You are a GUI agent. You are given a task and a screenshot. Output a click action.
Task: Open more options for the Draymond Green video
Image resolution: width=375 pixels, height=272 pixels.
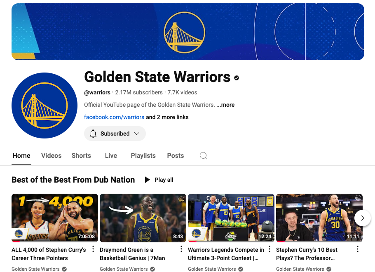point(181,249)
